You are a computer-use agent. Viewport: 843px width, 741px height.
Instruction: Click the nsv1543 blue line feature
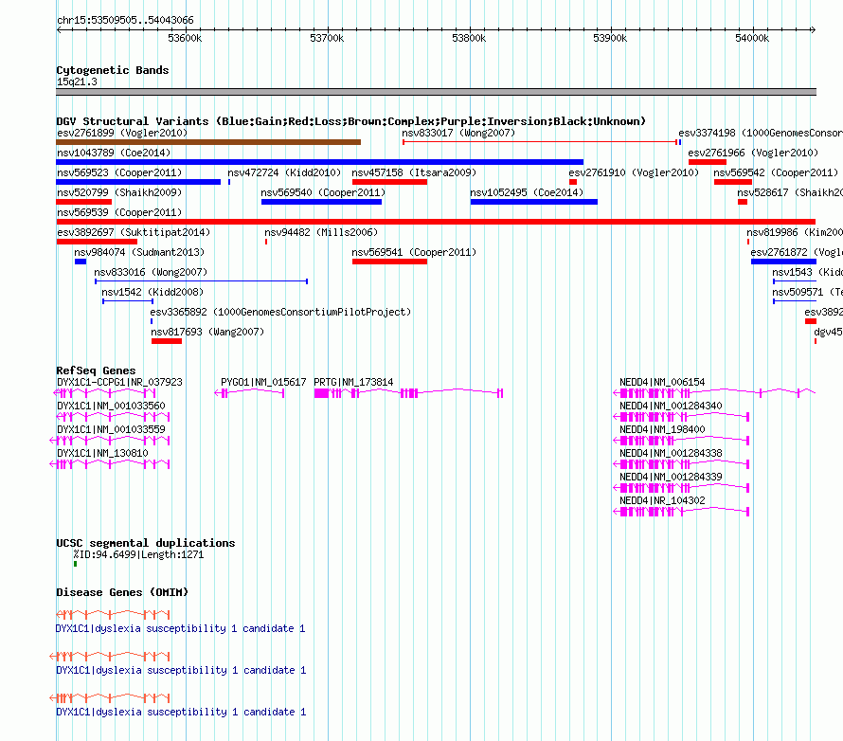click(x=795, y=281)
